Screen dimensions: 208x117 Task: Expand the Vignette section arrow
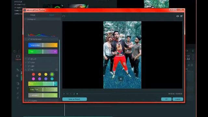point(26,101)
